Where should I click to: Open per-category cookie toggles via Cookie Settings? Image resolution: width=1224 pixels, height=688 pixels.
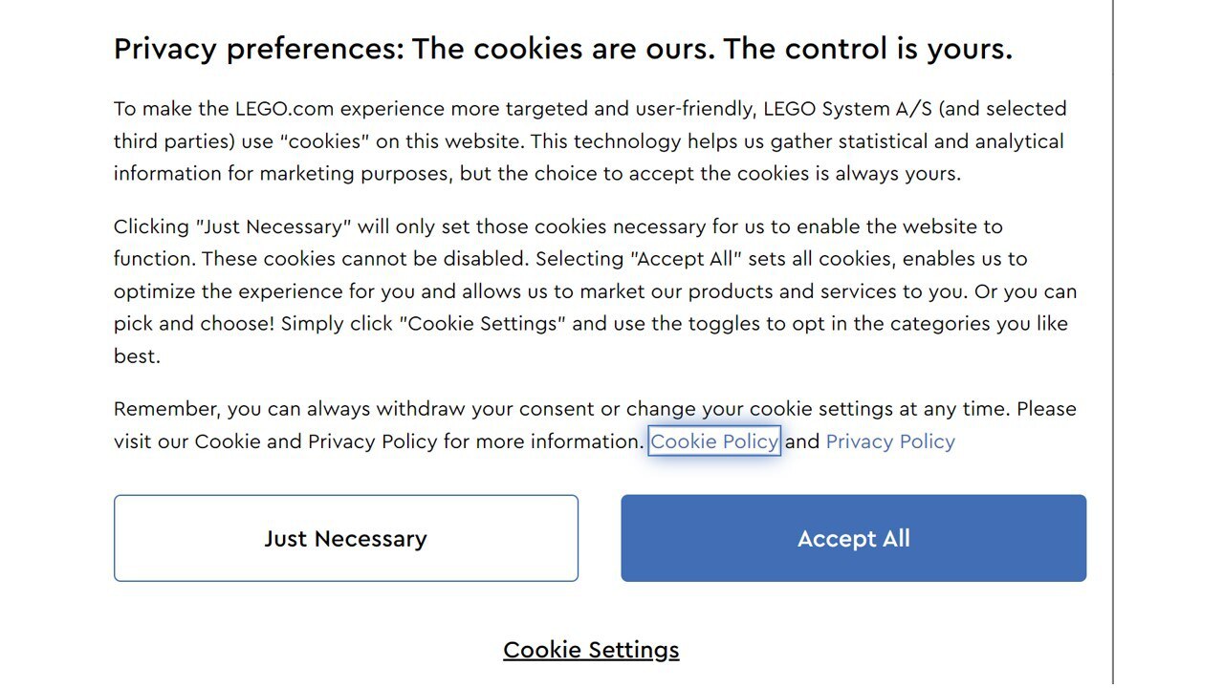tap(591, 649)
